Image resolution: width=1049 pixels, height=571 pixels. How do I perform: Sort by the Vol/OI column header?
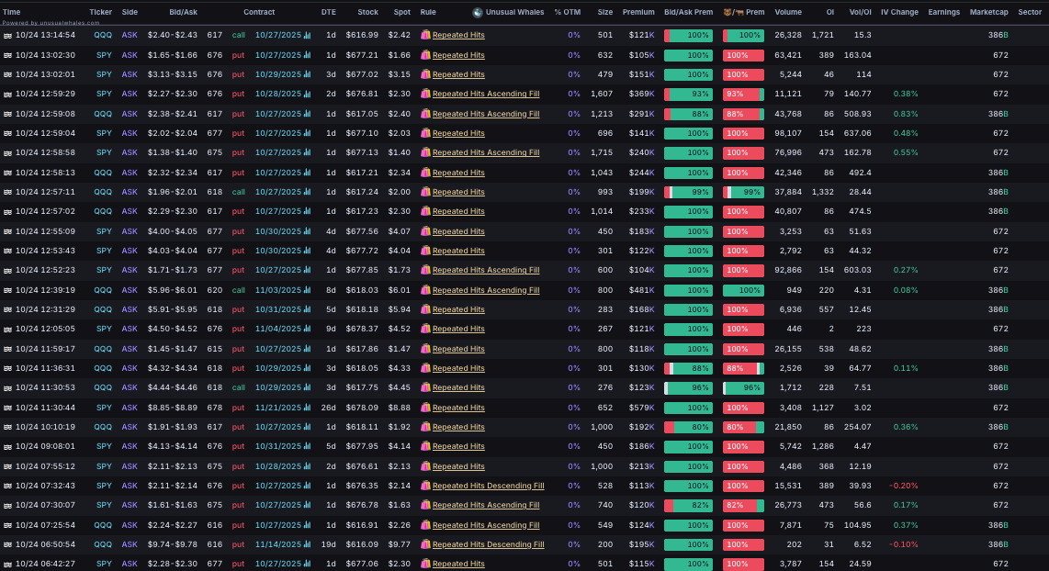point(861,12)
